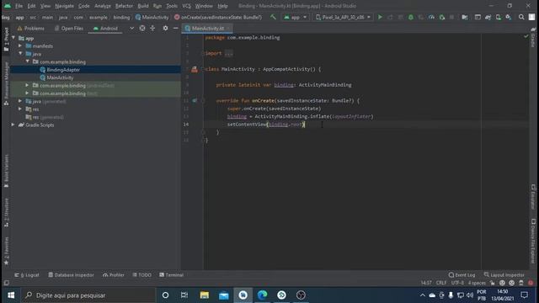Open the Database Inspector tool window
539x303 pixels.
tap(71, 275)
